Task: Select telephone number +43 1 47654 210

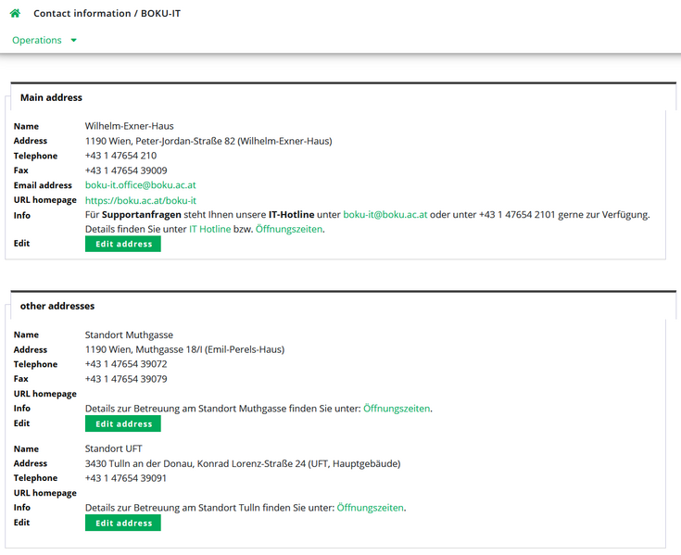Action: 120,156
